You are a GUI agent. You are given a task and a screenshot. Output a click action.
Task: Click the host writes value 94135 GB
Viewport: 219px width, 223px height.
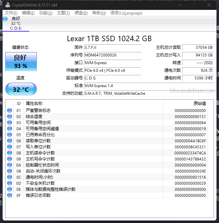[x=198, y=55]
